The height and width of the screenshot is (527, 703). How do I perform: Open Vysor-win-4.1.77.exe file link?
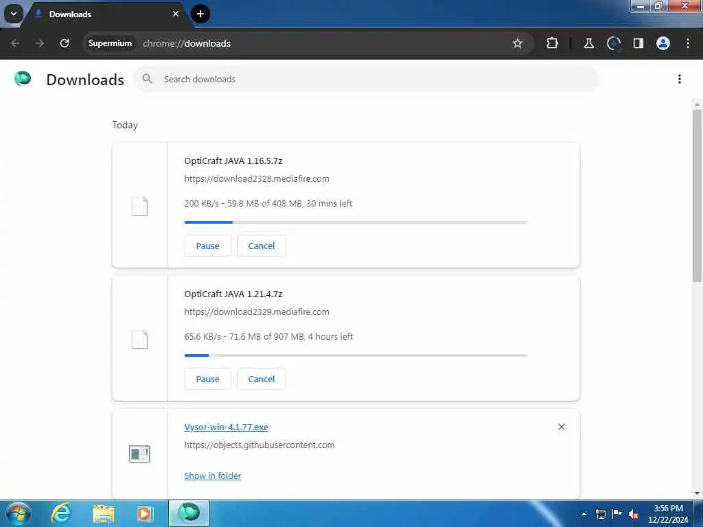226,427
